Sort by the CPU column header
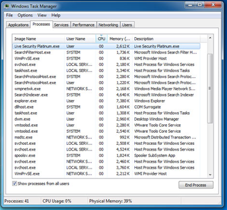The height and width of the screenshot is (210, 227). tap(101, 39)
